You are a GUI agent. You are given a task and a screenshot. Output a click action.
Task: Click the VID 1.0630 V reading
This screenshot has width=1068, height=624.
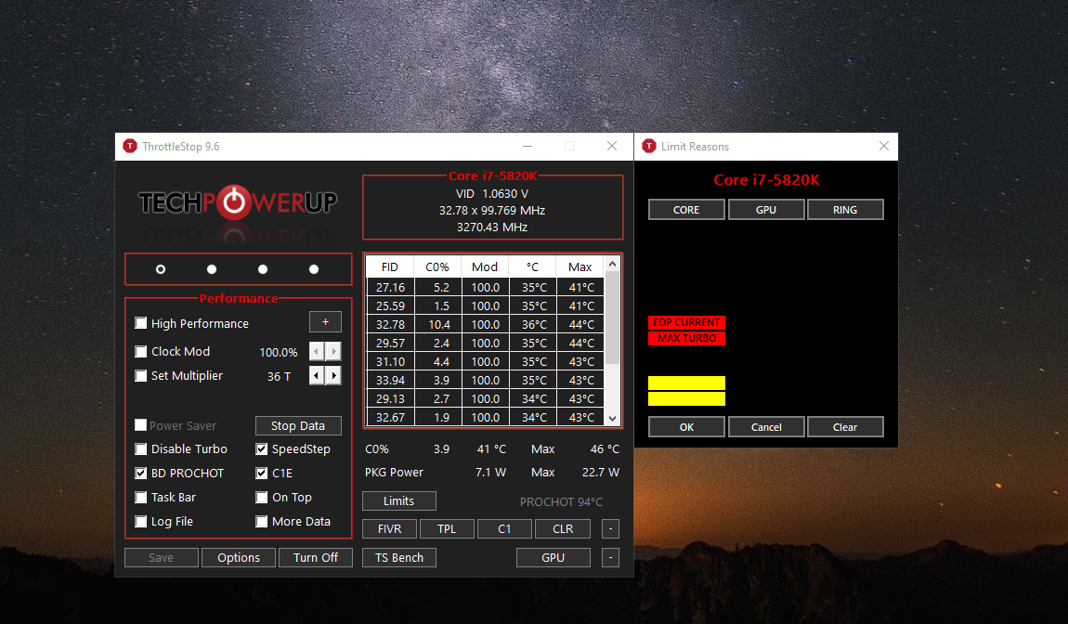[492, 193]
